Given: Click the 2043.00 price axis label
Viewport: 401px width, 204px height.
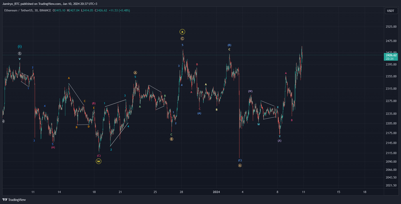Looking at the screenshot, I should 391,178.
